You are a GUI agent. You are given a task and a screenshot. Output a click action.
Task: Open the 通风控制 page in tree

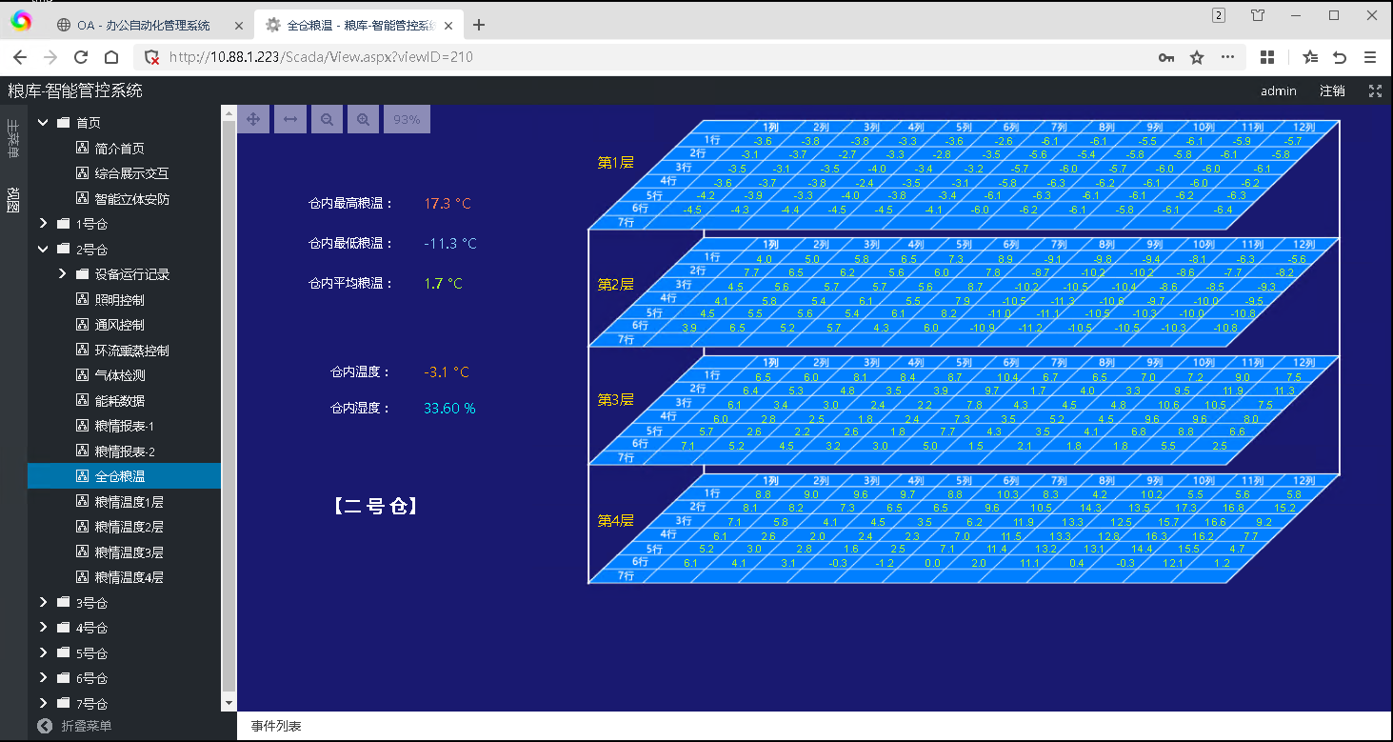tap(119, 325)
